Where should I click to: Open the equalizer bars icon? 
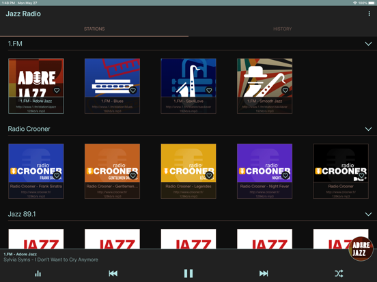(x=38, y=273)
